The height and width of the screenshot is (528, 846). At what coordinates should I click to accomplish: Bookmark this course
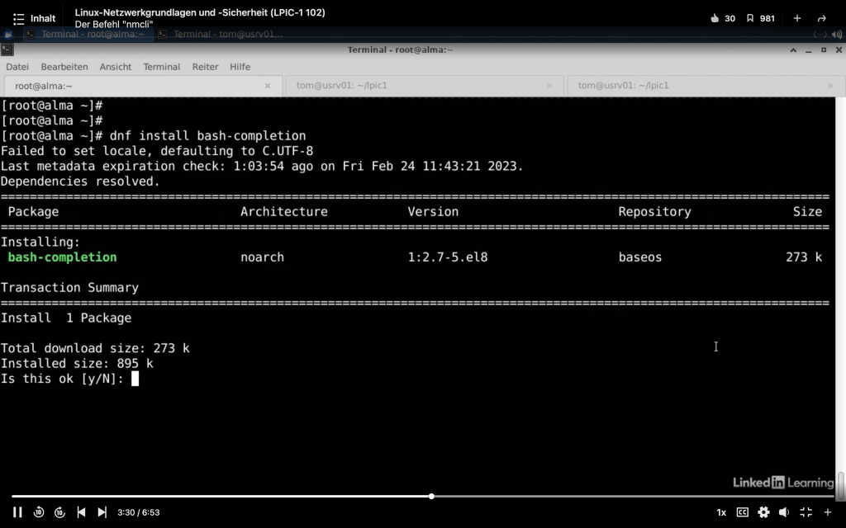click(750, 18)
